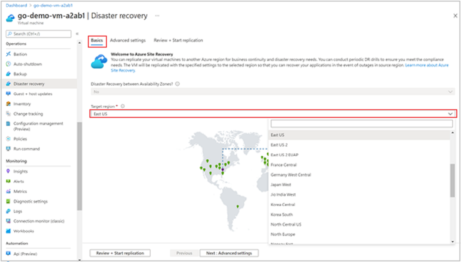Click the info icon beside Target region

[x=123, y=106]
